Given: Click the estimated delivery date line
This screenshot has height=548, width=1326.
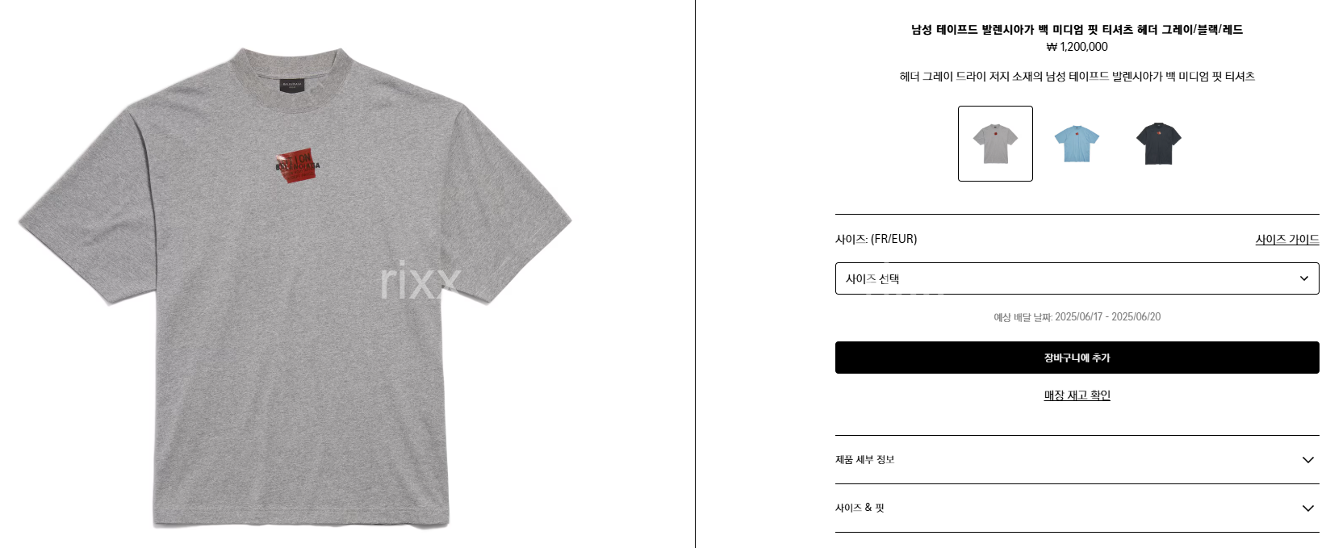Looking at the screenshot, I should (1077, 317).
